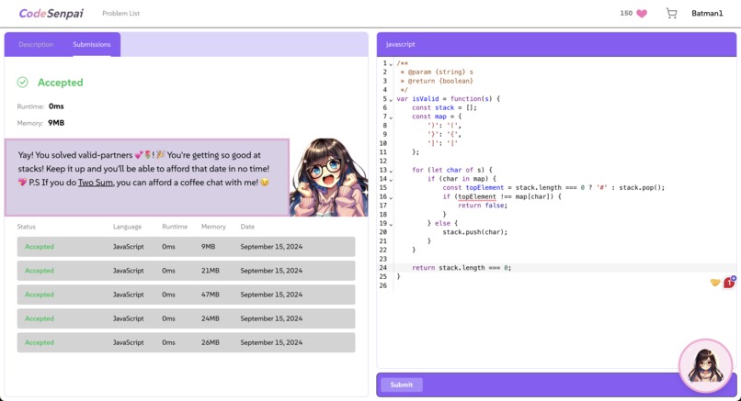Collapse the else block at line 19
The height and width of the screenshot is (401, 741).
[x=391, y=224]
